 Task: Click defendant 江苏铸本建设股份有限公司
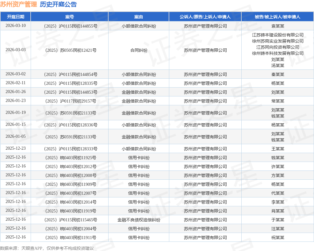tap(278, 35)
